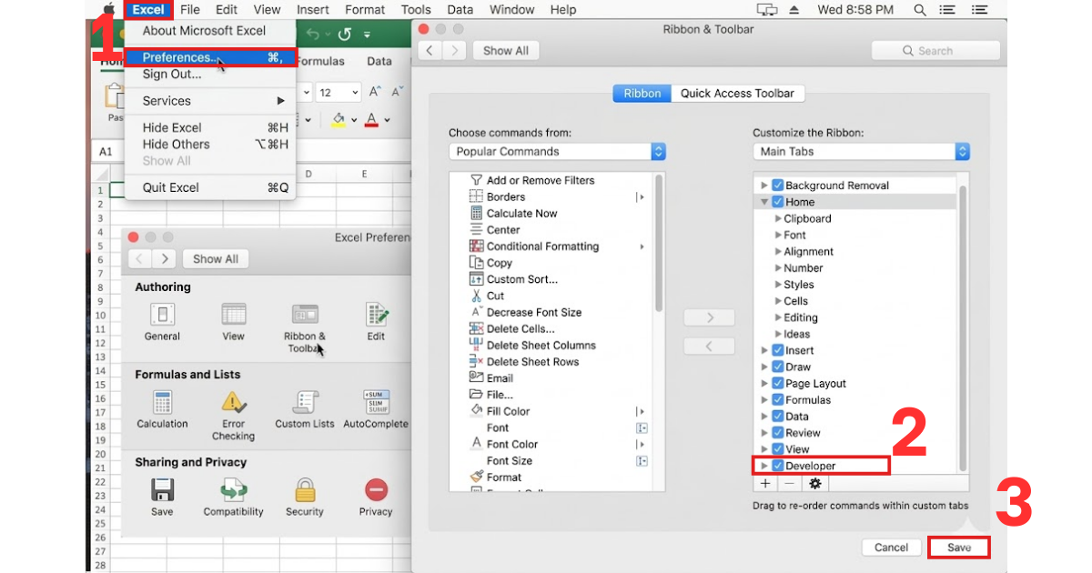Click fill color bucket in Excel ribbon
This screenshot has height=573, width=1092.
(x=339, y=119)
